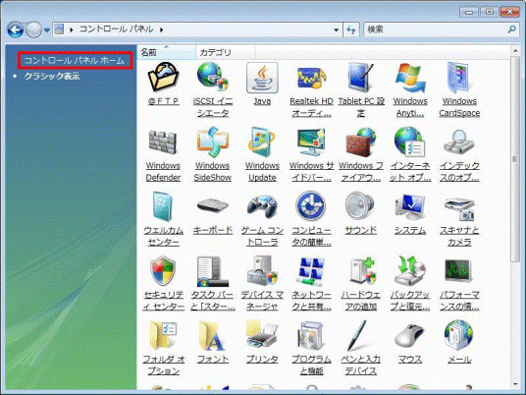Open Windows ファイアウォール icon

click(x=360, y=142)
